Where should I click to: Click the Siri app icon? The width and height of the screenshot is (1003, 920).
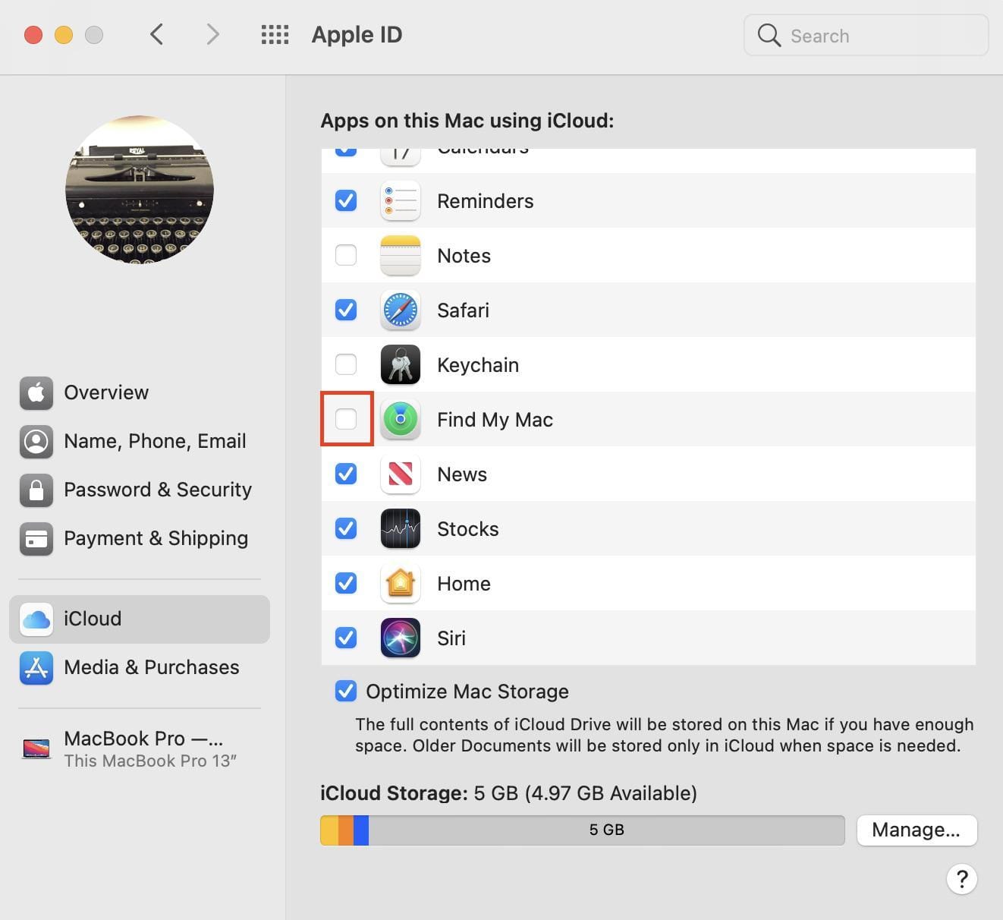click(x=401, y=638)
